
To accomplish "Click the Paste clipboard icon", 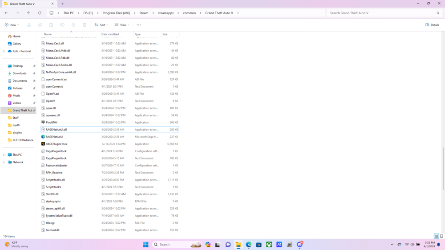I will click(51, 25).
